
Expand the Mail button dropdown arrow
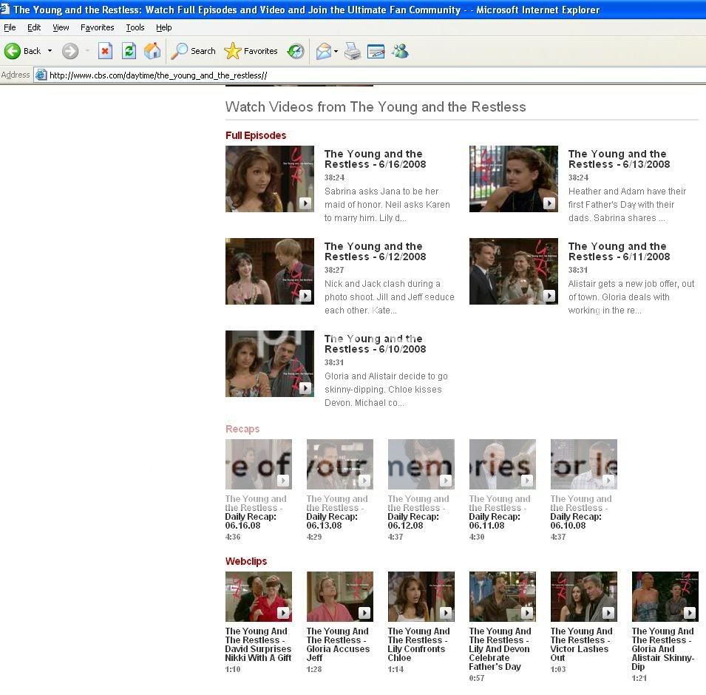click(336, 51)
